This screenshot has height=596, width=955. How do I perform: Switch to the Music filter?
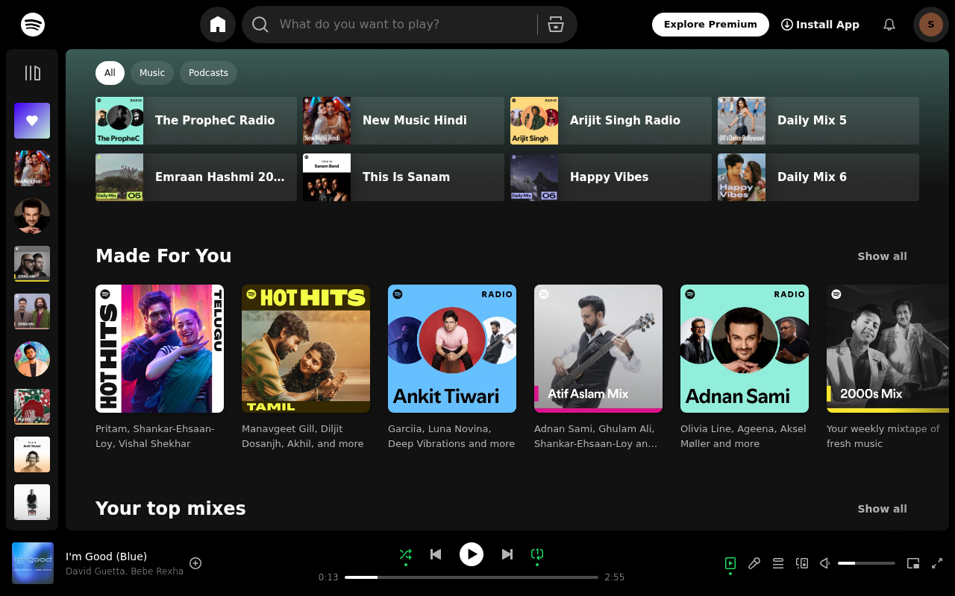pos(152,73)
